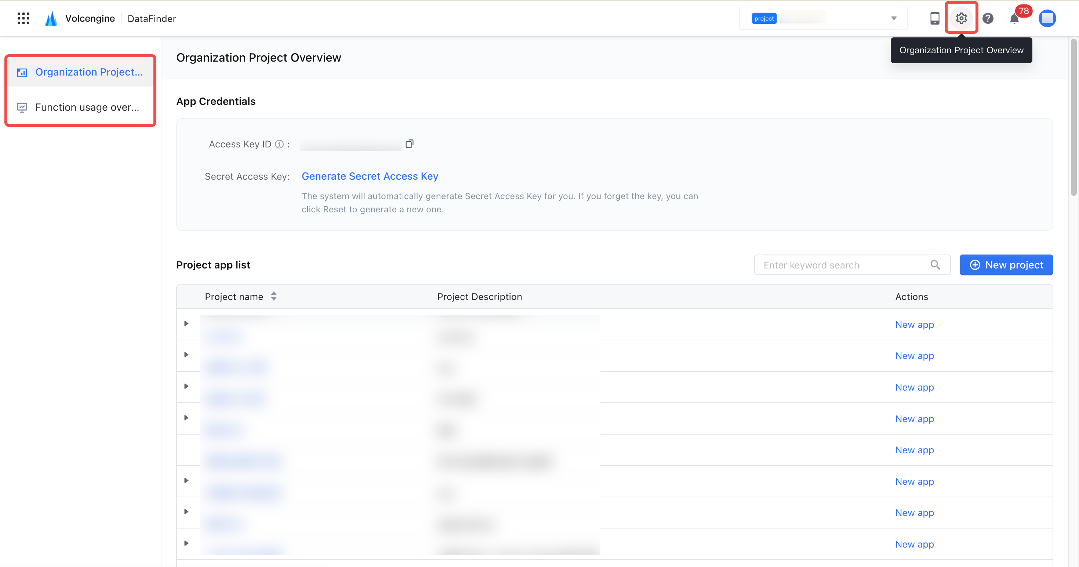
Task: Open the settings gear icon
Action: (x=961, y=18)
